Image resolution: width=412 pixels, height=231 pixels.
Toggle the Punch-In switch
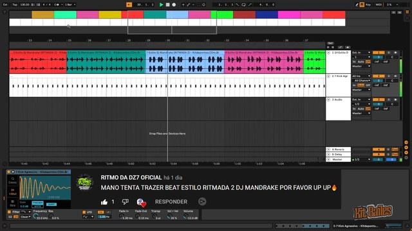(x=238, y=4)
